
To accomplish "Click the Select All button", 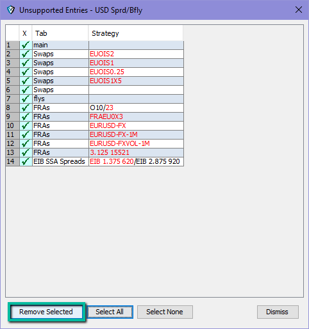I will click(110, 312).
